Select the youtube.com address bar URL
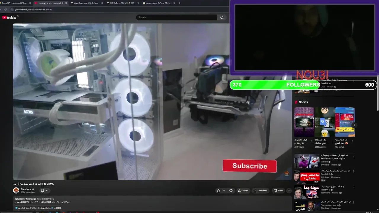The image size is (379, 213). tap(33, 9)
